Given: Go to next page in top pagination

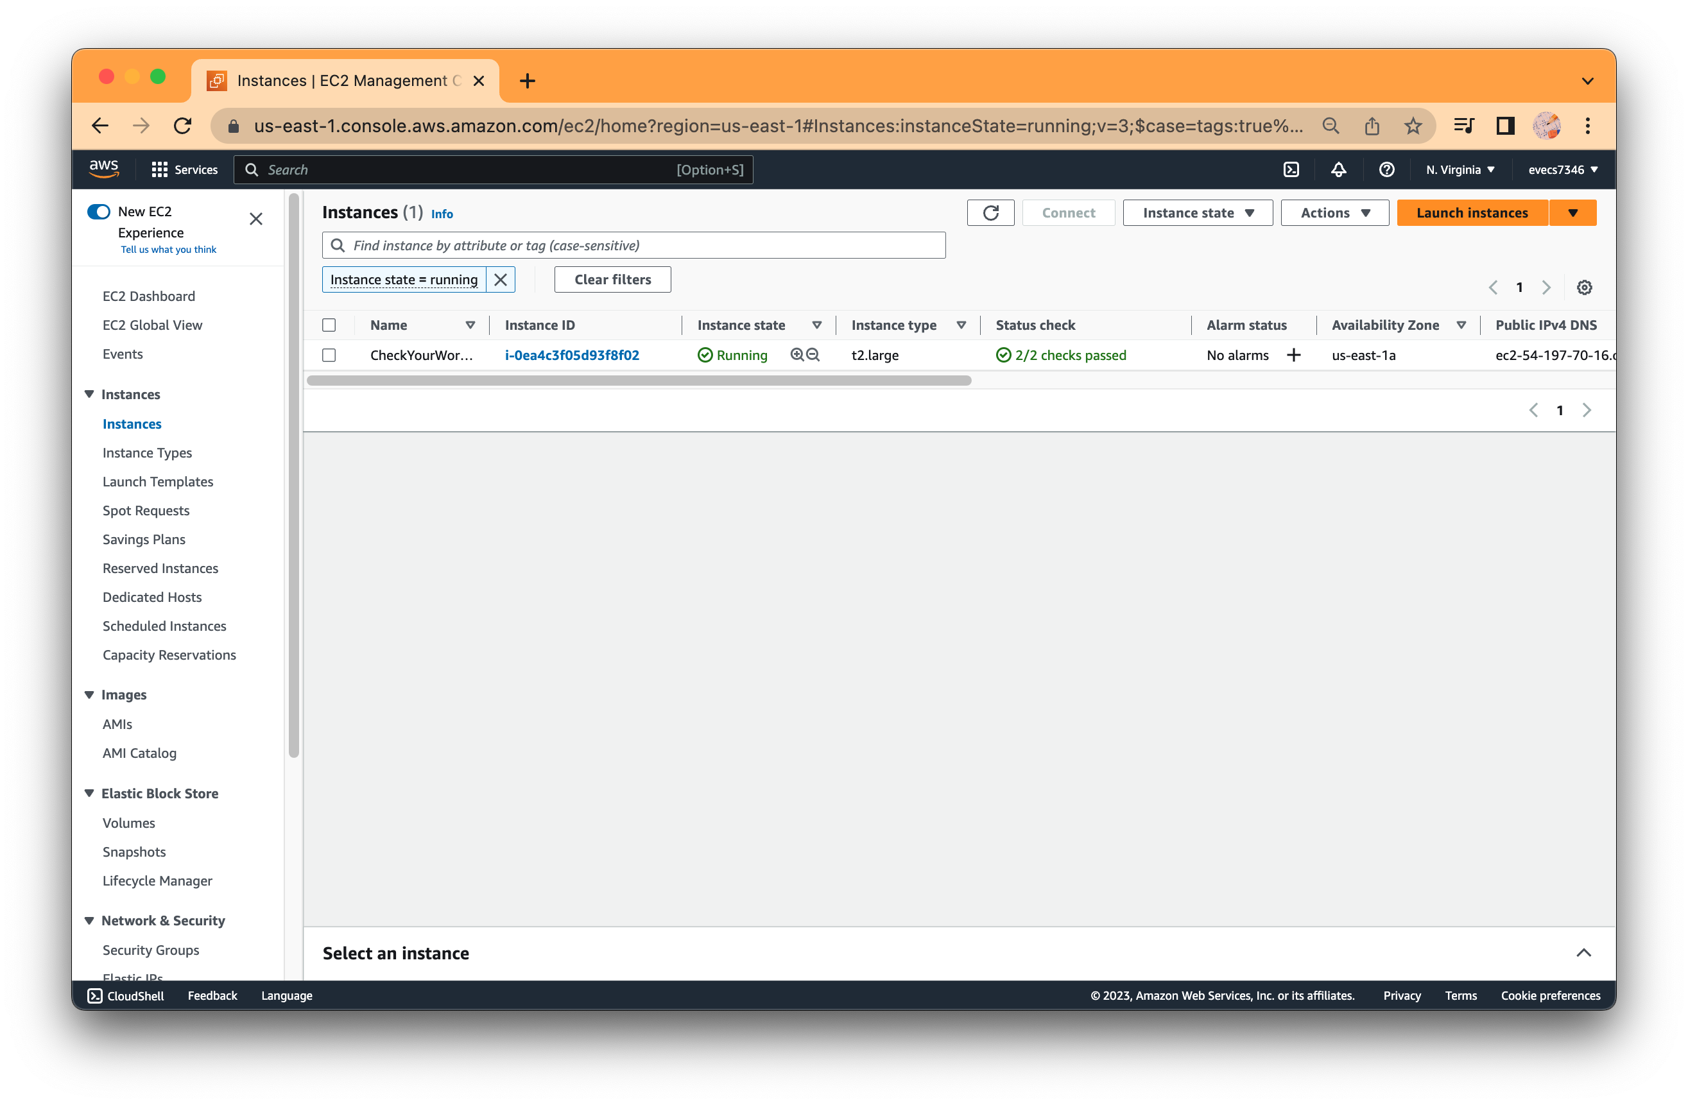Looking at the screenshot, I should [x=1546, y=287].
